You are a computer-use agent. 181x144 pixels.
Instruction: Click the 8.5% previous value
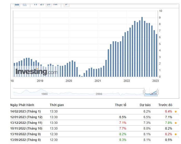[169, 140]
